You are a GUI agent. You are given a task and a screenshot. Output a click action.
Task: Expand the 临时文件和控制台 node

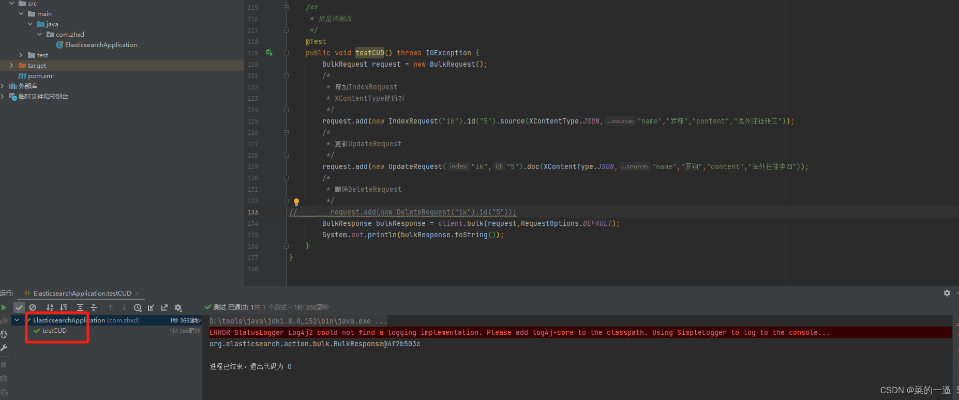3,97
